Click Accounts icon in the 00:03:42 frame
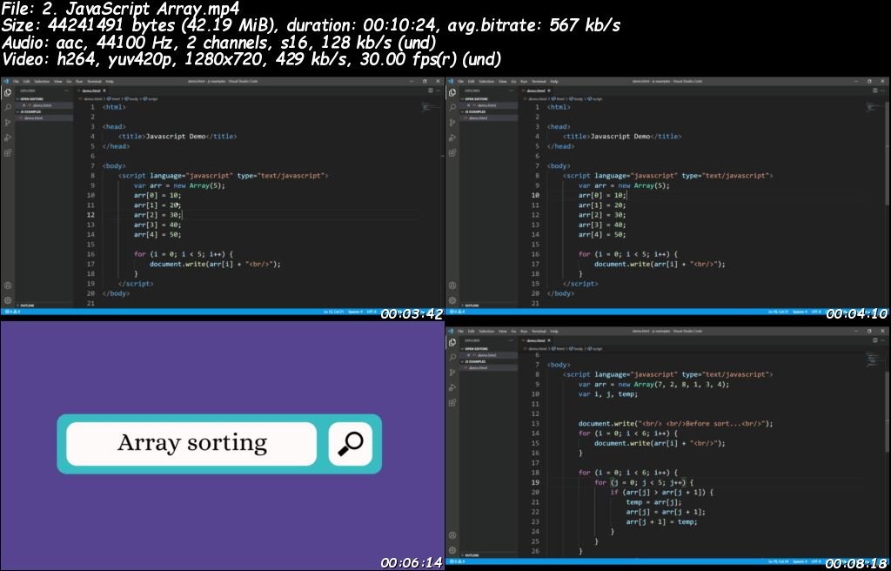Viewport: 891px width, 571px height. tap(7, 285)
